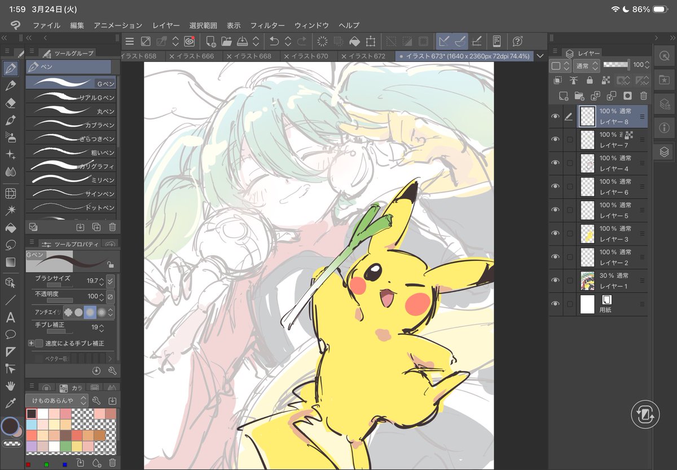Toggle Lock Transparent Pixels
Viewport: 677px width, 470px height.
605,81
